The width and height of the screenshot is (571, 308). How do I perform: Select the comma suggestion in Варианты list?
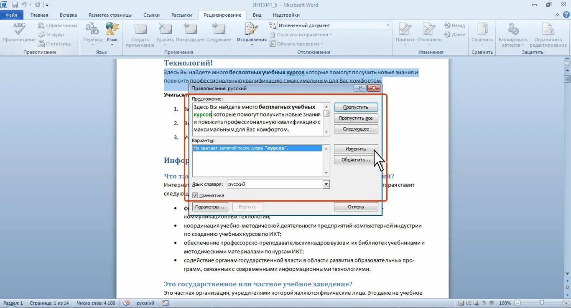[257, 148]
